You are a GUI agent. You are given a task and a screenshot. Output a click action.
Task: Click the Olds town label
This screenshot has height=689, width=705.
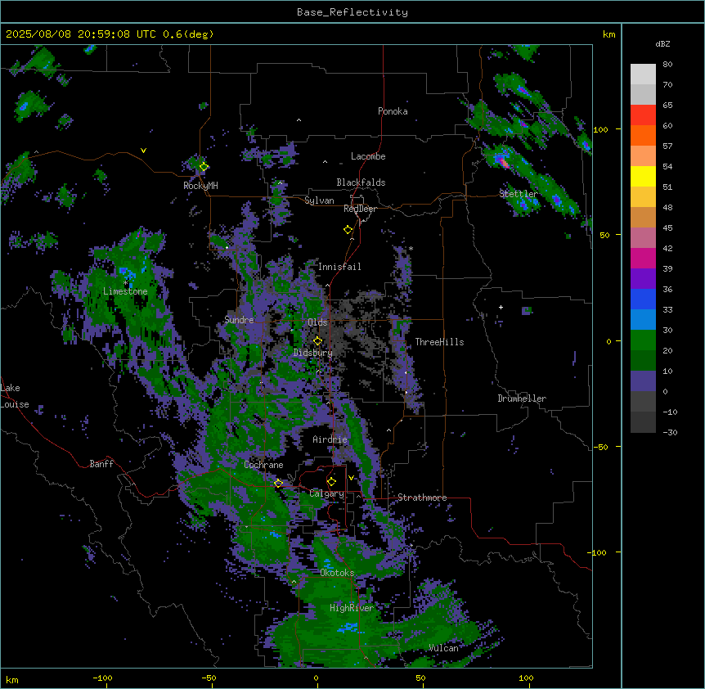click(317, 322)
